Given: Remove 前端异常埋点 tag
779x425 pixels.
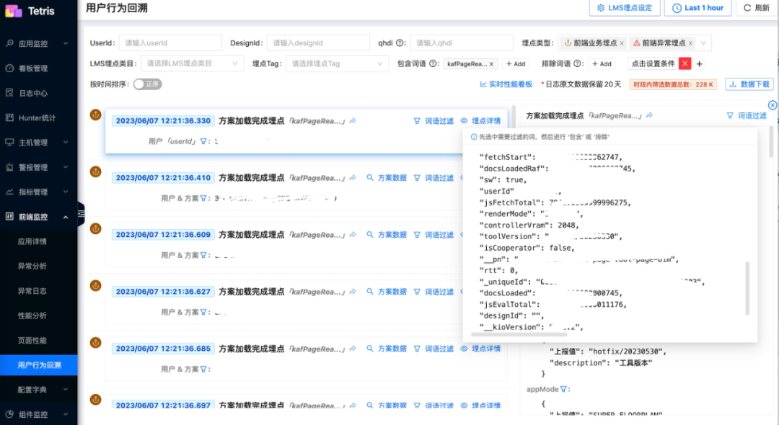Looking at the screenshot, I should 690,44.
